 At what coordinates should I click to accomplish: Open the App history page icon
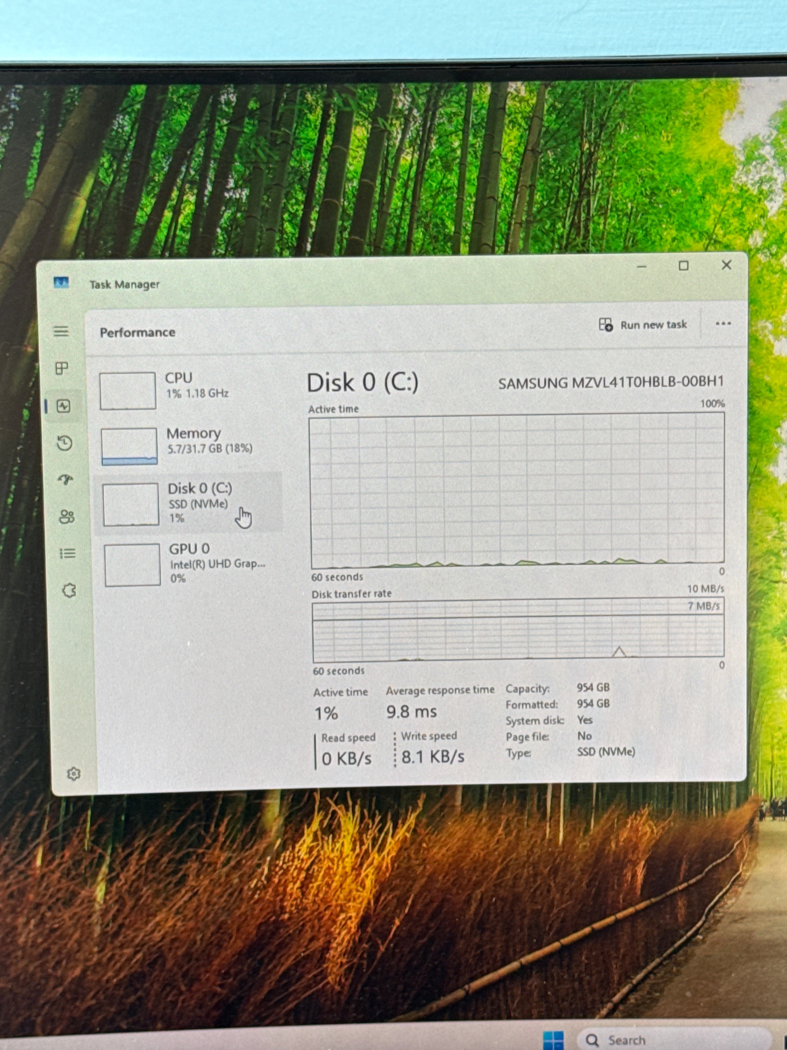click(65, 443)
